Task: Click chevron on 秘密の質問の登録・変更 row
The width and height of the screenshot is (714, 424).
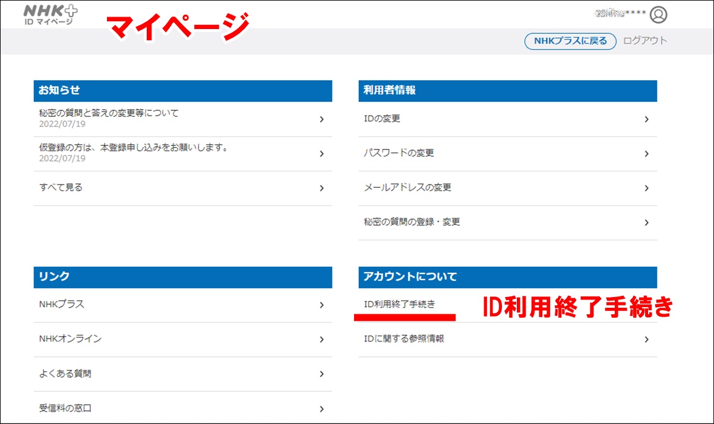Action: (646, 222)
